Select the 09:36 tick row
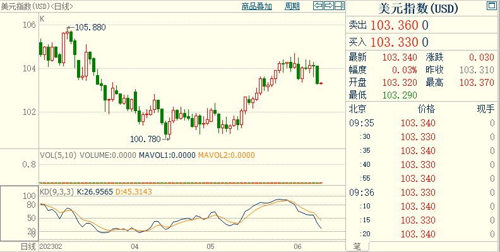This screenshot has height=252, width=500. (x=422, y=193)
